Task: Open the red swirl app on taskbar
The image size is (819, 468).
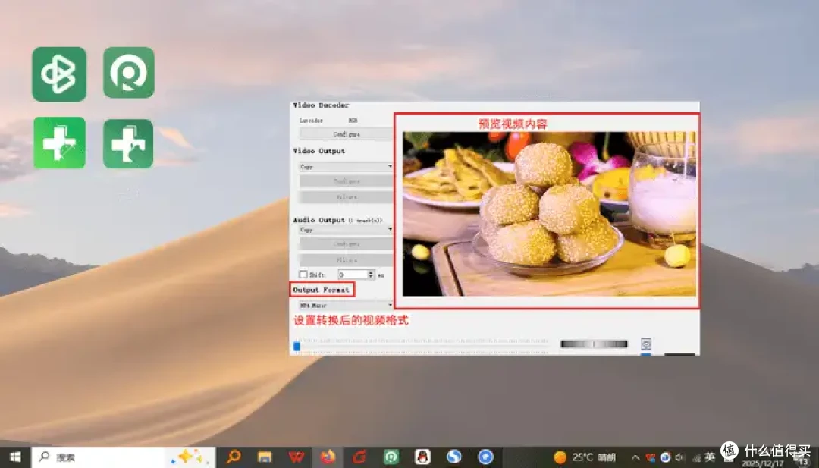Action: [x=359, y=457]
